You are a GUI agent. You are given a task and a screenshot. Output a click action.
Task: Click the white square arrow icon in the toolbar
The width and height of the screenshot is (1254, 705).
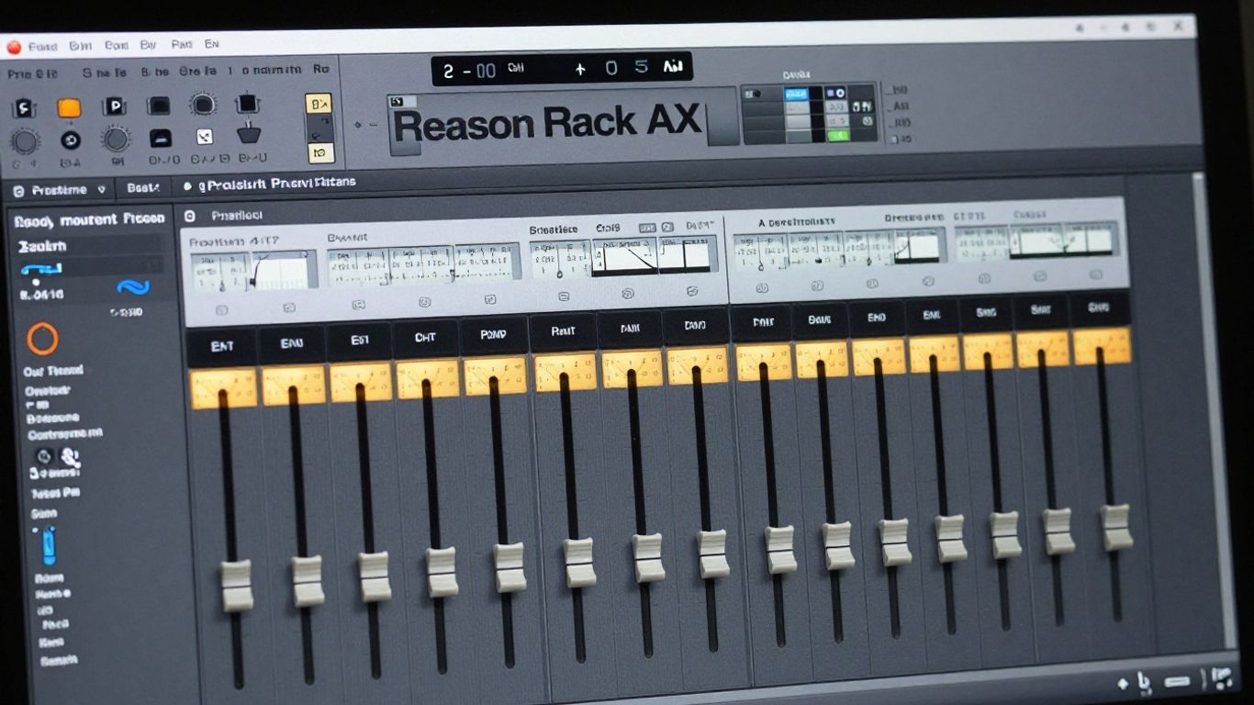(x=205, y=137)
